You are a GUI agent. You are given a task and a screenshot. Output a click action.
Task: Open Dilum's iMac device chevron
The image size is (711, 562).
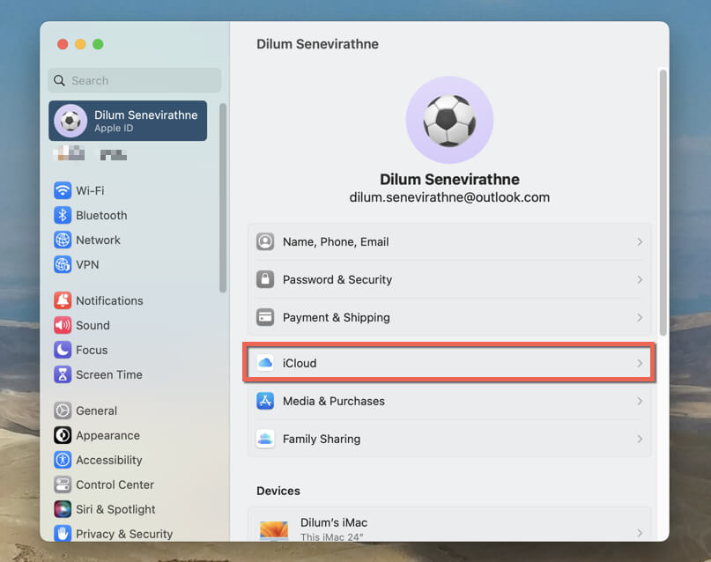[x=640, y=533]
